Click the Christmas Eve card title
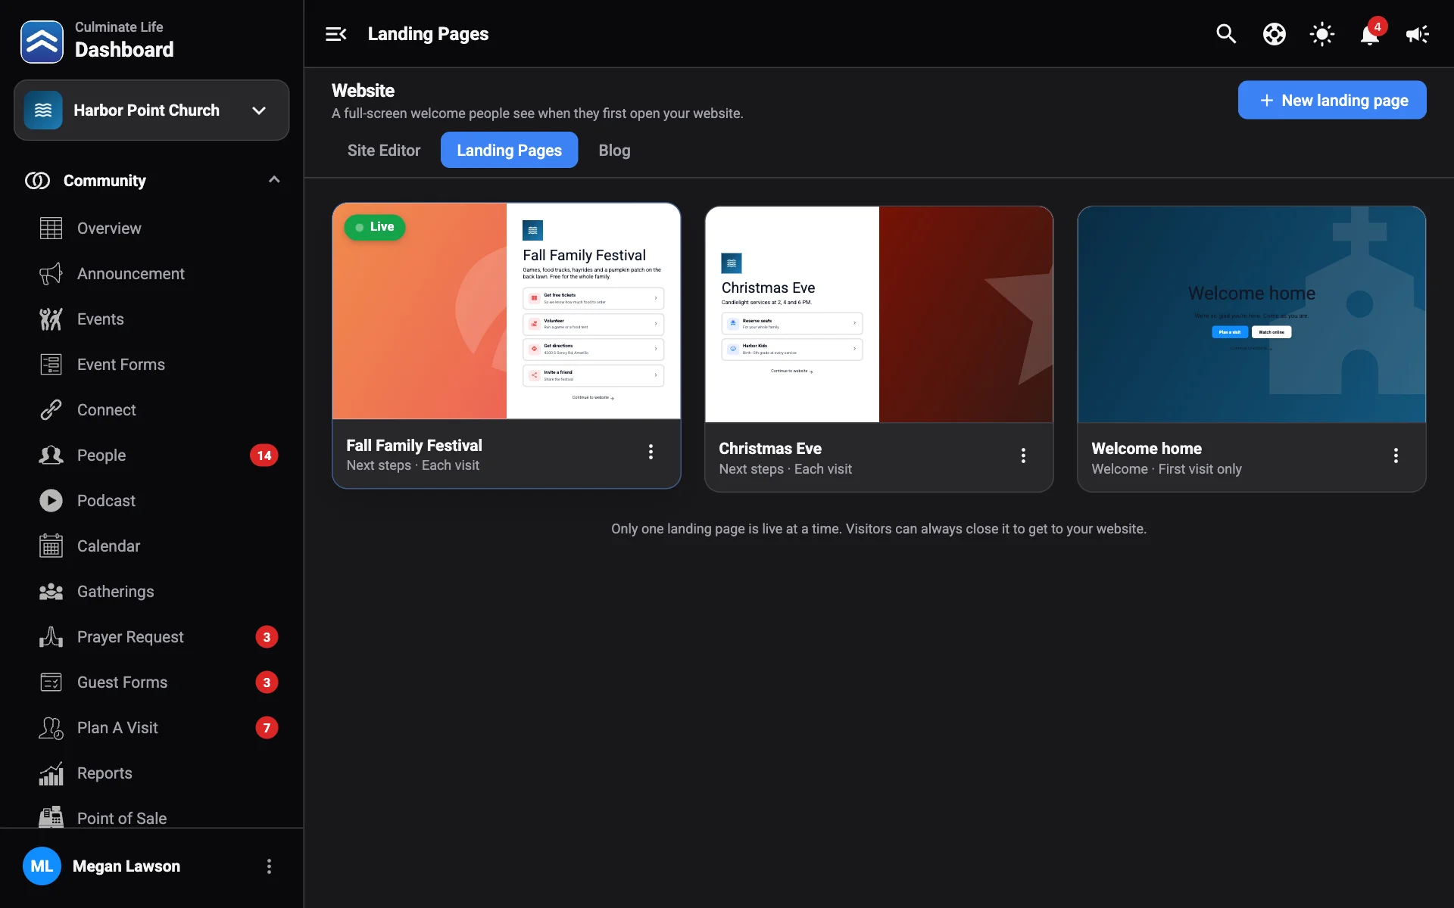This screenshot has width=1454, height=908. tap(770, 449)
